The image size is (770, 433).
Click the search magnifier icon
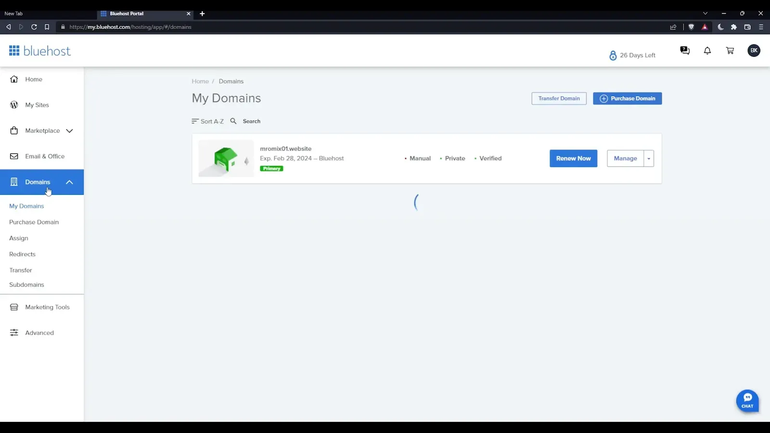[233, 121]
